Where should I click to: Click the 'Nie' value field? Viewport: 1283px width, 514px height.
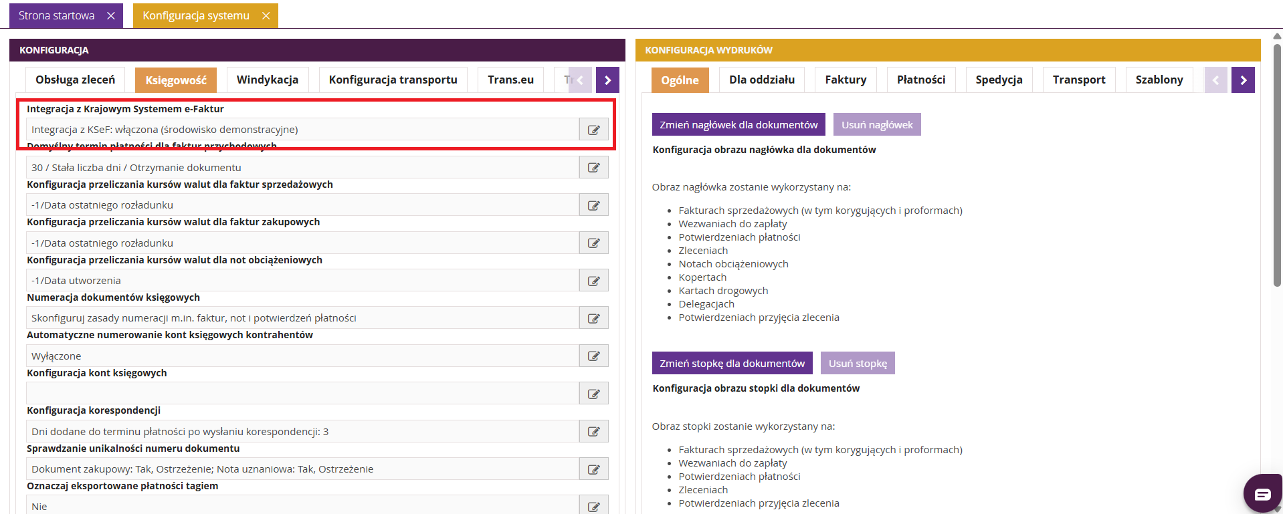point(302,506)
